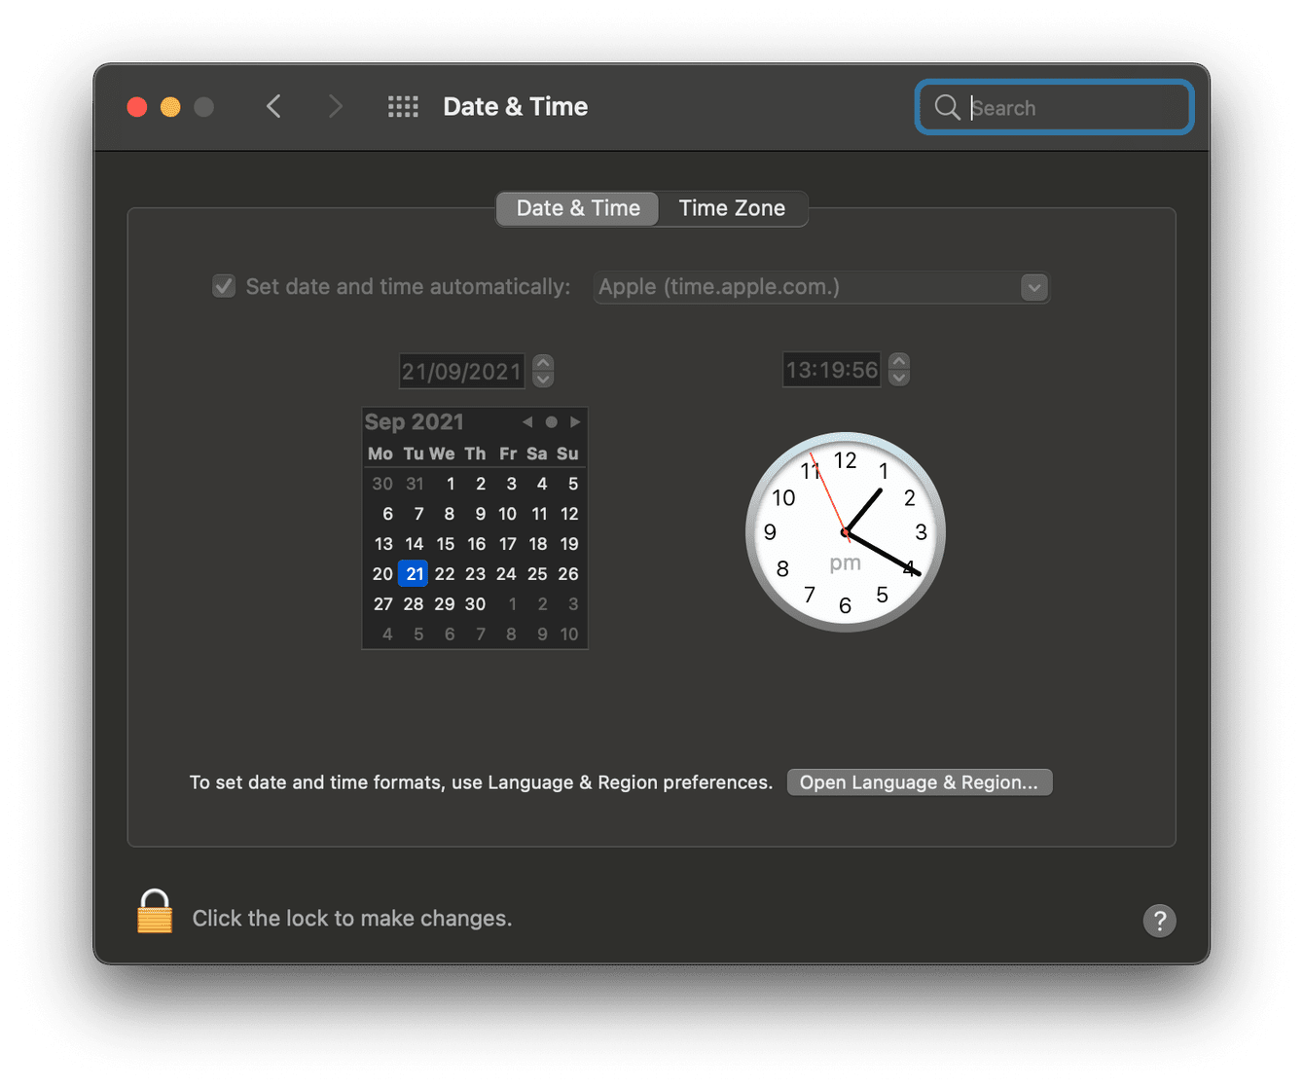The height and width of the screenshot is (1088, 1304).
Task: Open Language & Region preferences
Action: point(919,781)
